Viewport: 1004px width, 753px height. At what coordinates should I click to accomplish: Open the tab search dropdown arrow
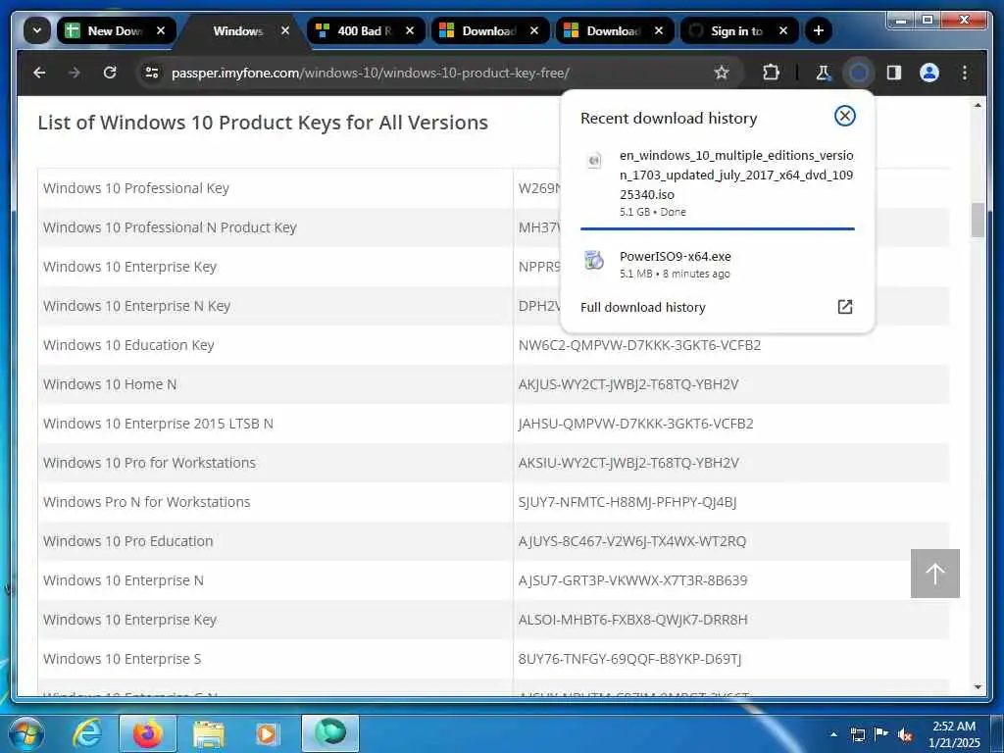(x=37, y=30)
